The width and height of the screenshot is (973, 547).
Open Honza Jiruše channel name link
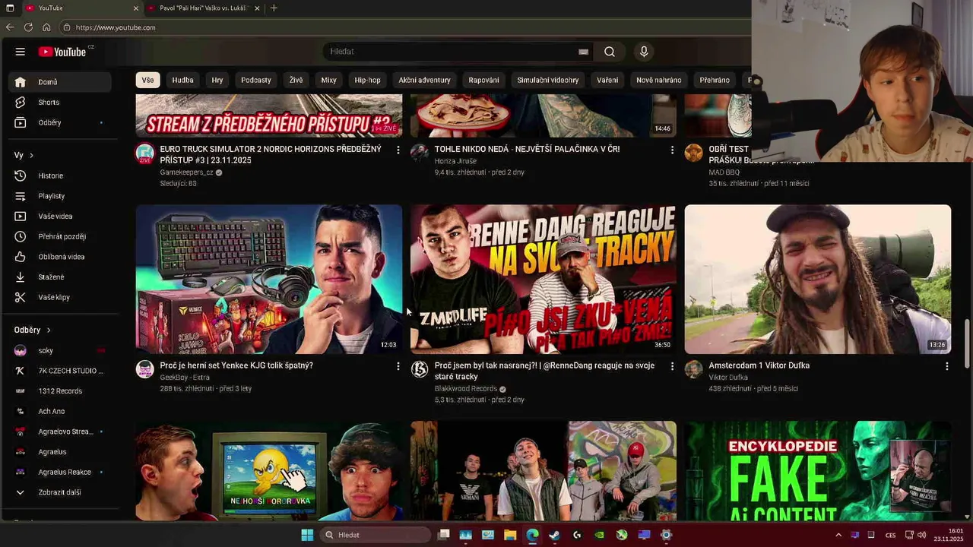click(x=455, y=161)
